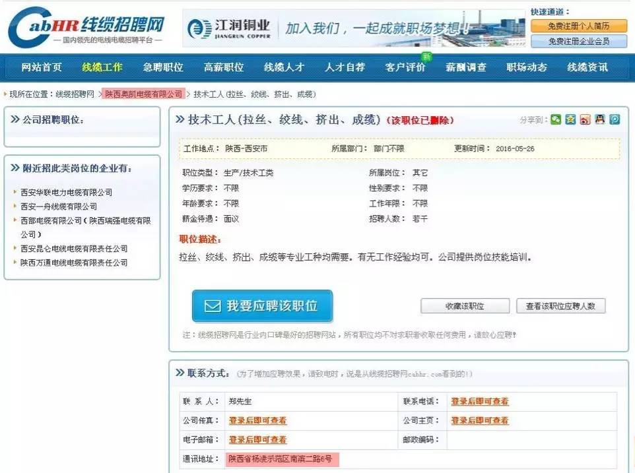The width and height of the screenshot is (635, 473).
Task: Click 登录后即可查看 link for 公司传真
Action: point(257,420)
